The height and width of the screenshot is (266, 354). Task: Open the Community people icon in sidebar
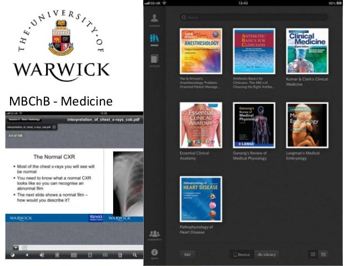click(154, 235)
